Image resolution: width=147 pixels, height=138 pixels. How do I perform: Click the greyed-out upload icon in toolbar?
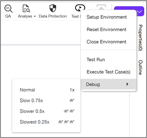(101, 8)
